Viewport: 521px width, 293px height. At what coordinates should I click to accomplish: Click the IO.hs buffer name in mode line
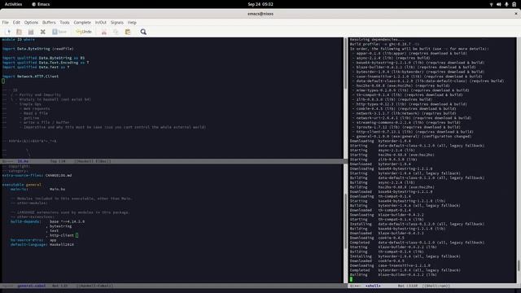tap(23, 161)
